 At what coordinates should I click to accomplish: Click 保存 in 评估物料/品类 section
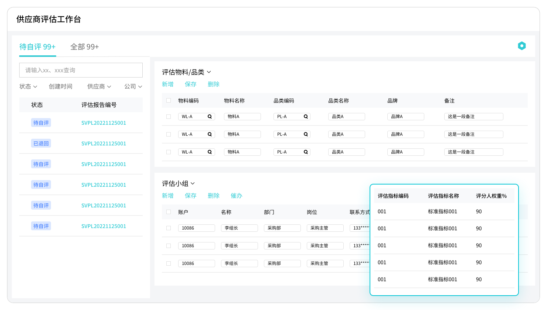pos(191,84)
